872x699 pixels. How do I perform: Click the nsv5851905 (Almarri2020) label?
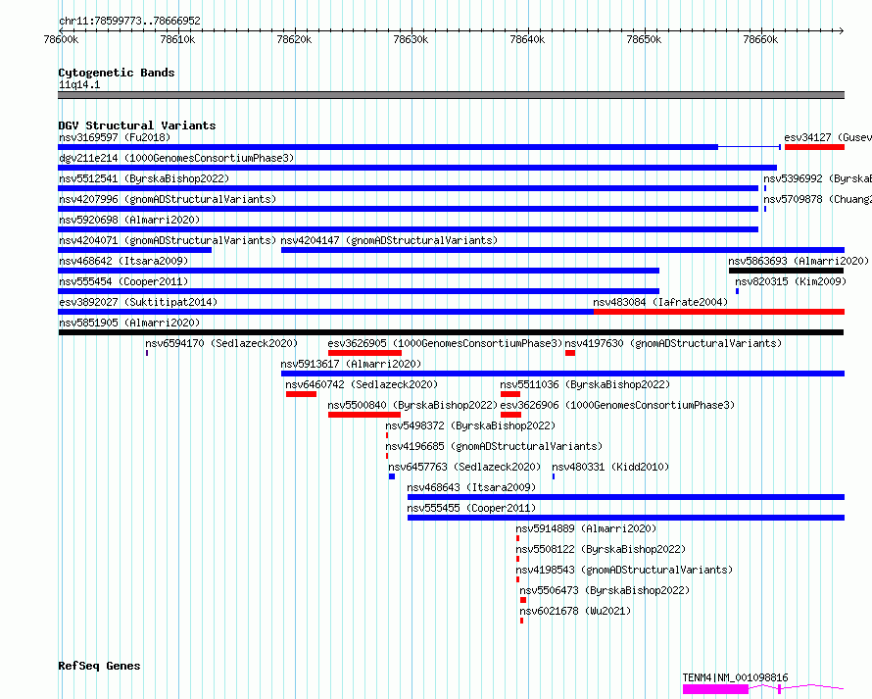point(129,323)
